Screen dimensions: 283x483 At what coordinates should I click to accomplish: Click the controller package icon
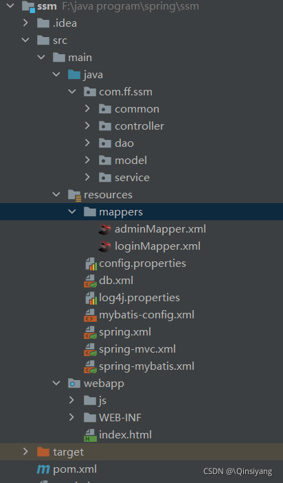pos(105,126)
